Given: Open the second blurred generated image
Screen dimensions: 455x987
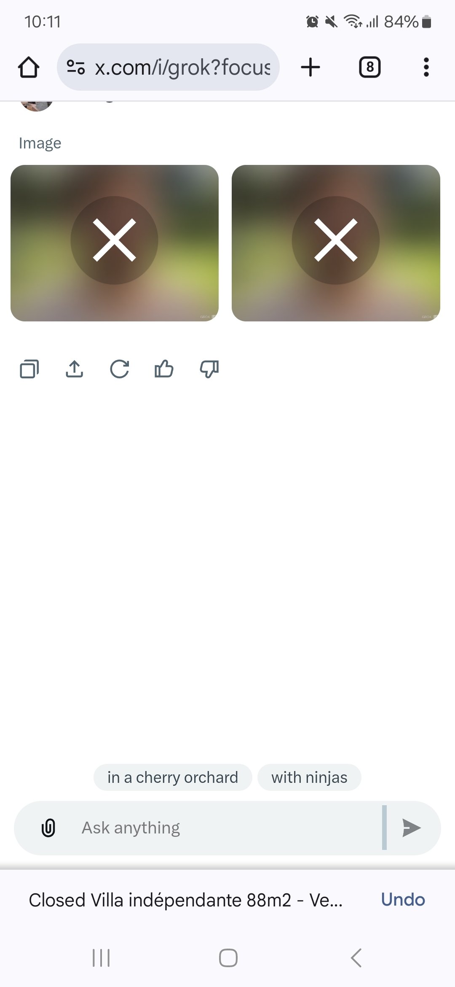Looking at the screenshot, I should pyautogui.click(x=336, y=243).
